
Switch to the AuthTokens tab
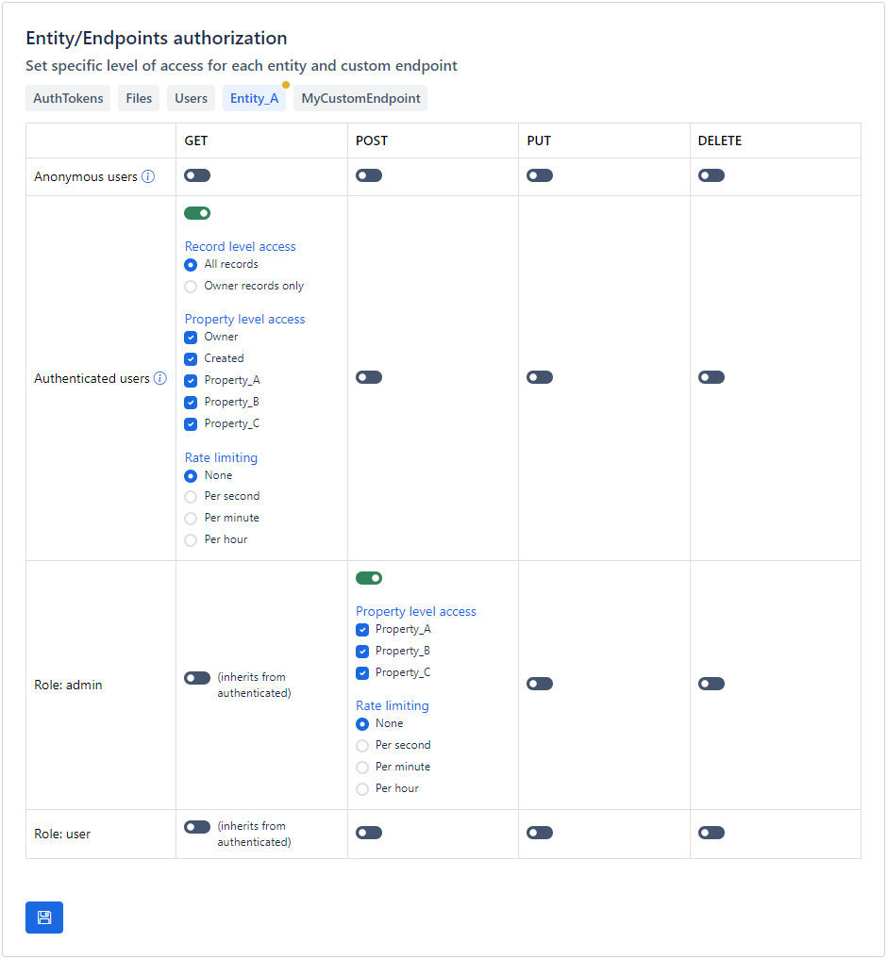68,98
